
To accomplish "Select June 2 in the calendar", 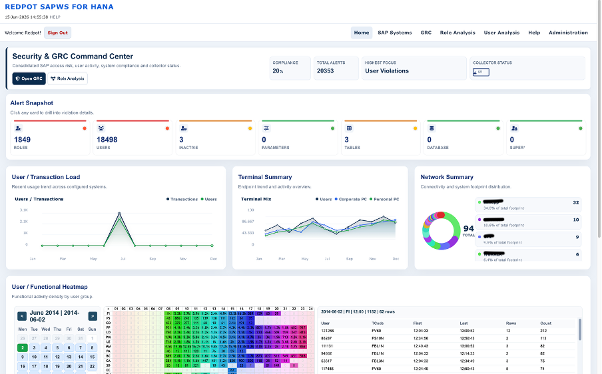I will tap(23, 348).
